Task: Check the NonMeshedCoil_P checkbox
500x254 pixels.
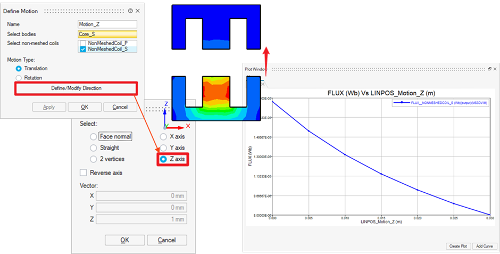Action: tap(83, 43)
